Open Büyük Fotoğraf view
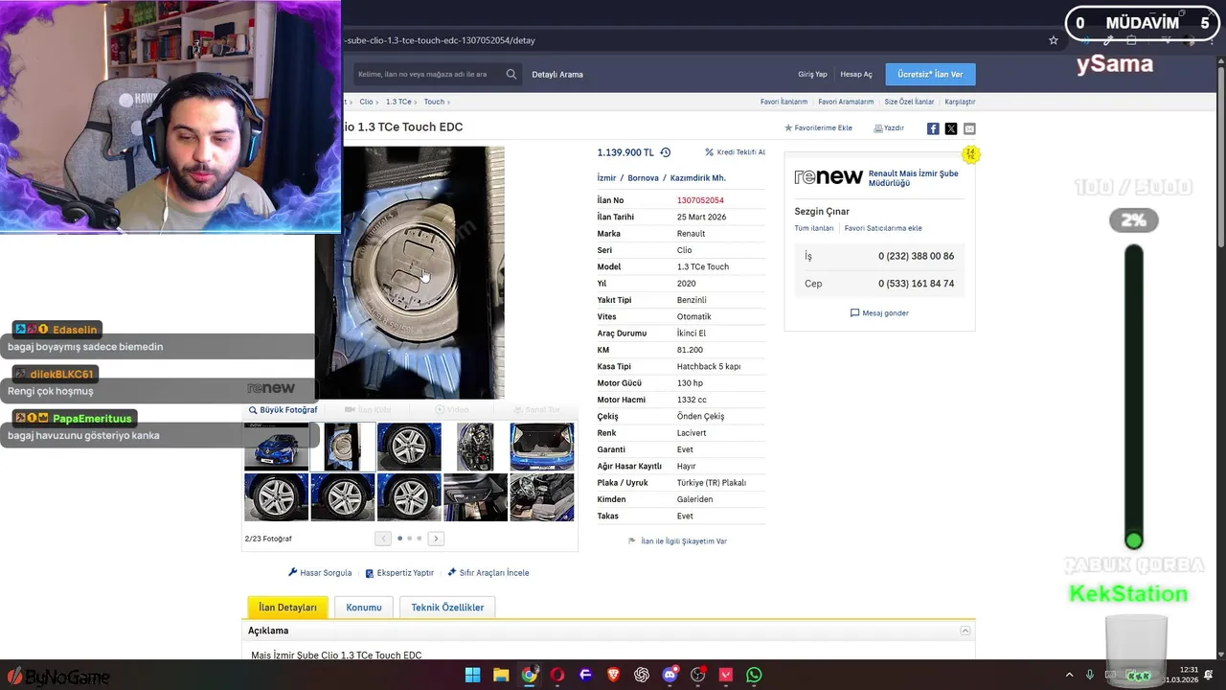This screenshot has height=690, width=1226. pyautogui.click(x=283, y=410)
